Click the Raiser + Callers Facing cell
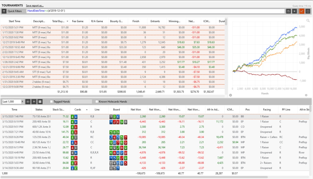This screenshot has height=179, width=313. click(x=269, y=137)
